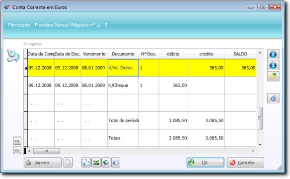Select the Data do Doc. column header
290x179 pixels.
click(x=68, y=54)
